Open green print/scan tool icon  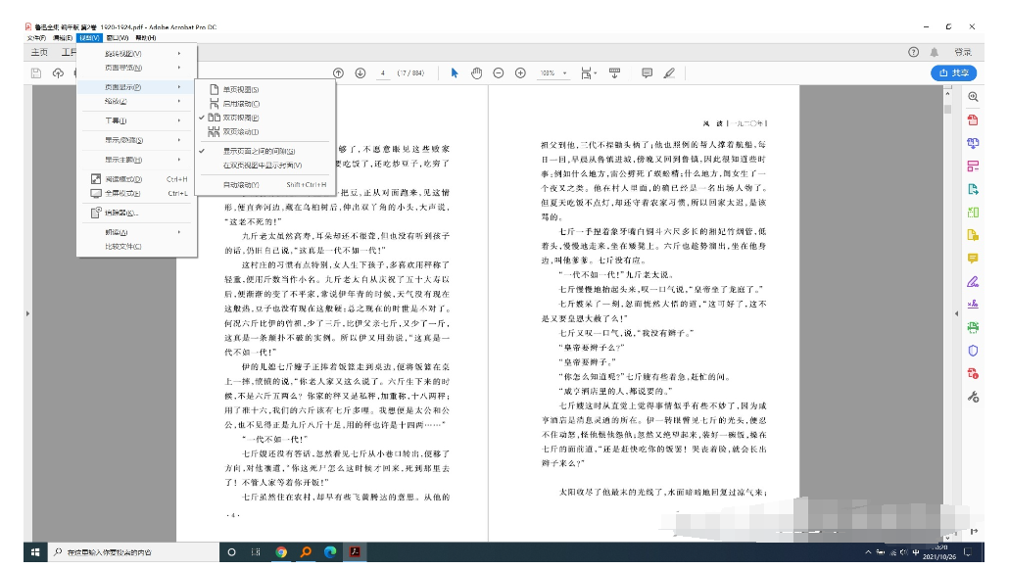973,327
